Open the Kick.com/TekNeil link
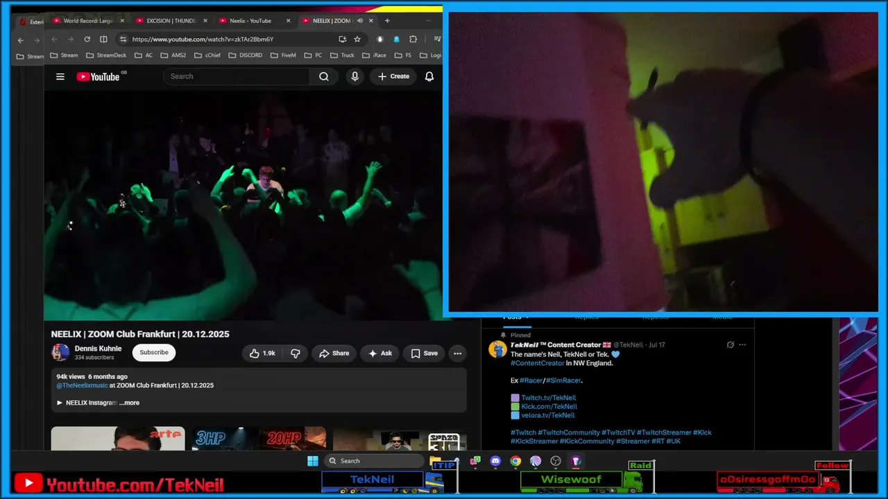Screen dimensions: 888x499 tap(549, 407)
